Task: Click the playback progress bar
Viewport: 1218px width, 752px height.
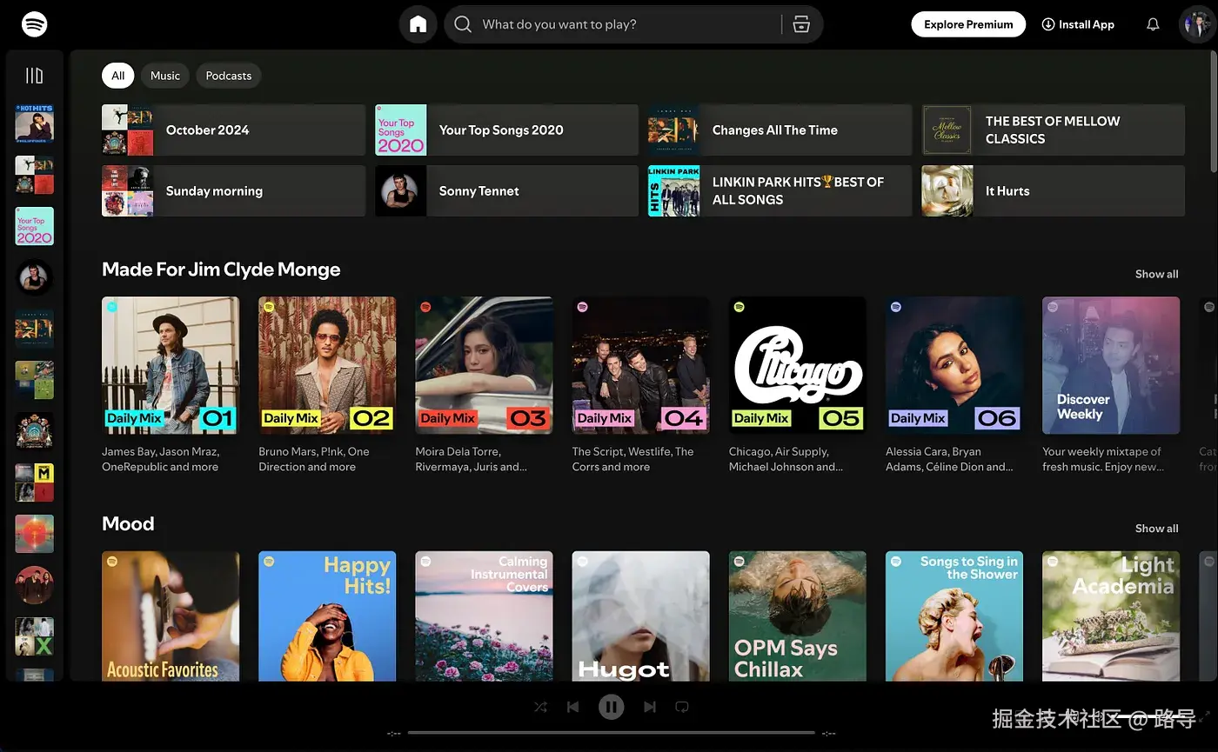Action: 612,733
